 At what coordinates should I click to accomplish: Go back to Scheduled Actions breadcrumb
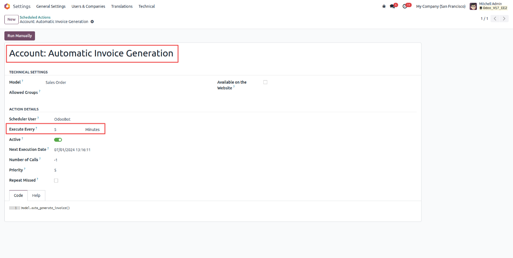[x=35, y=17]
